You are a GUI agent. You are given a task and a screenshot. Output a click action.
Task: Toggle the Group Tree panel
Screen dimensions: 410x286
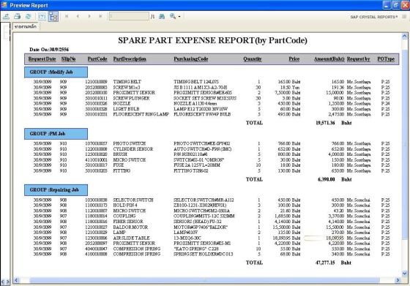tap(53, 17)
